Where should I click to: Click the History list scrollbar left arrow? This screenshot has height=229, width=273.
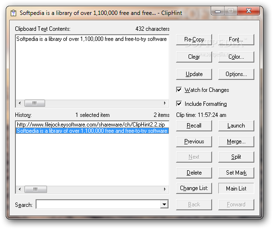[x=20, y=189]
